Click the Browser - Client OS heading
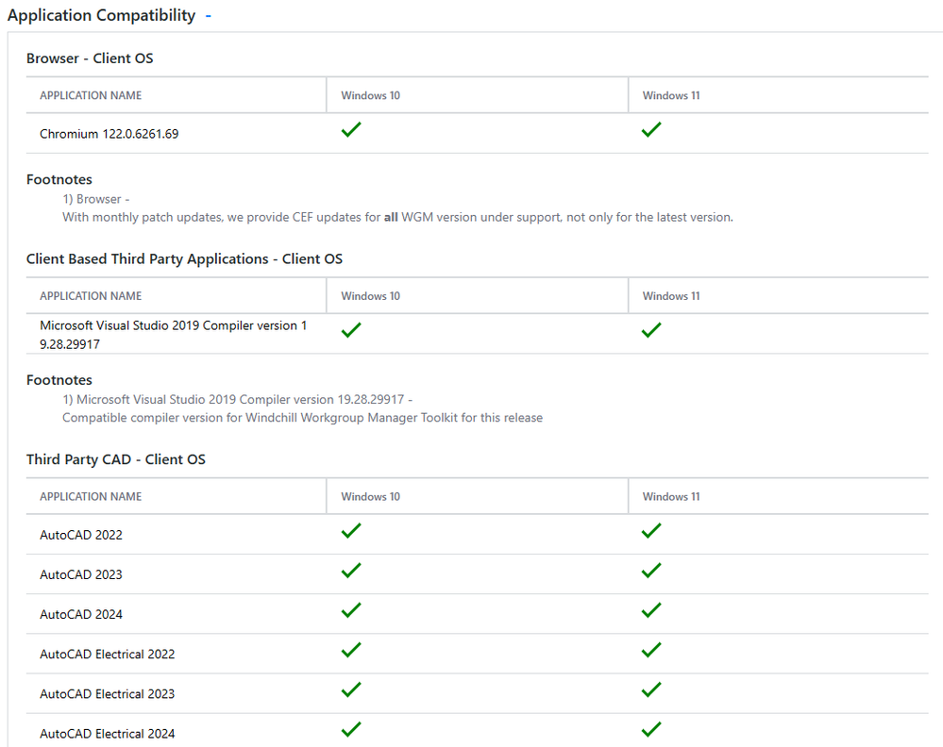Viewport: 943px width, 747px height. coord(90,58)
